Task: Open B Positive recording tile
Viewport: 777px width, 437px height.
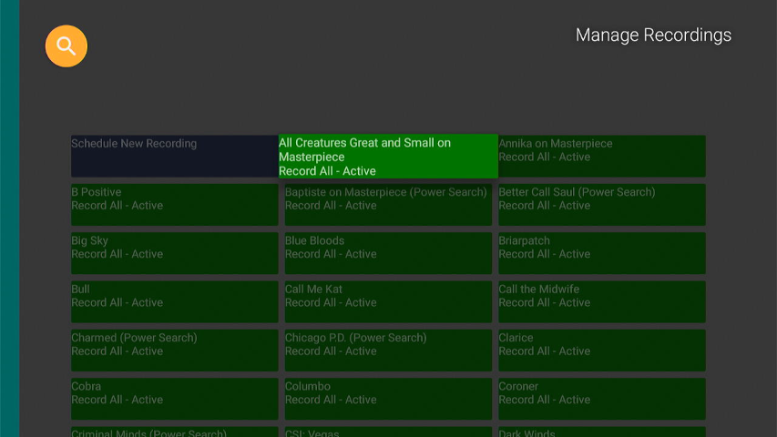Action: [174, 205]
